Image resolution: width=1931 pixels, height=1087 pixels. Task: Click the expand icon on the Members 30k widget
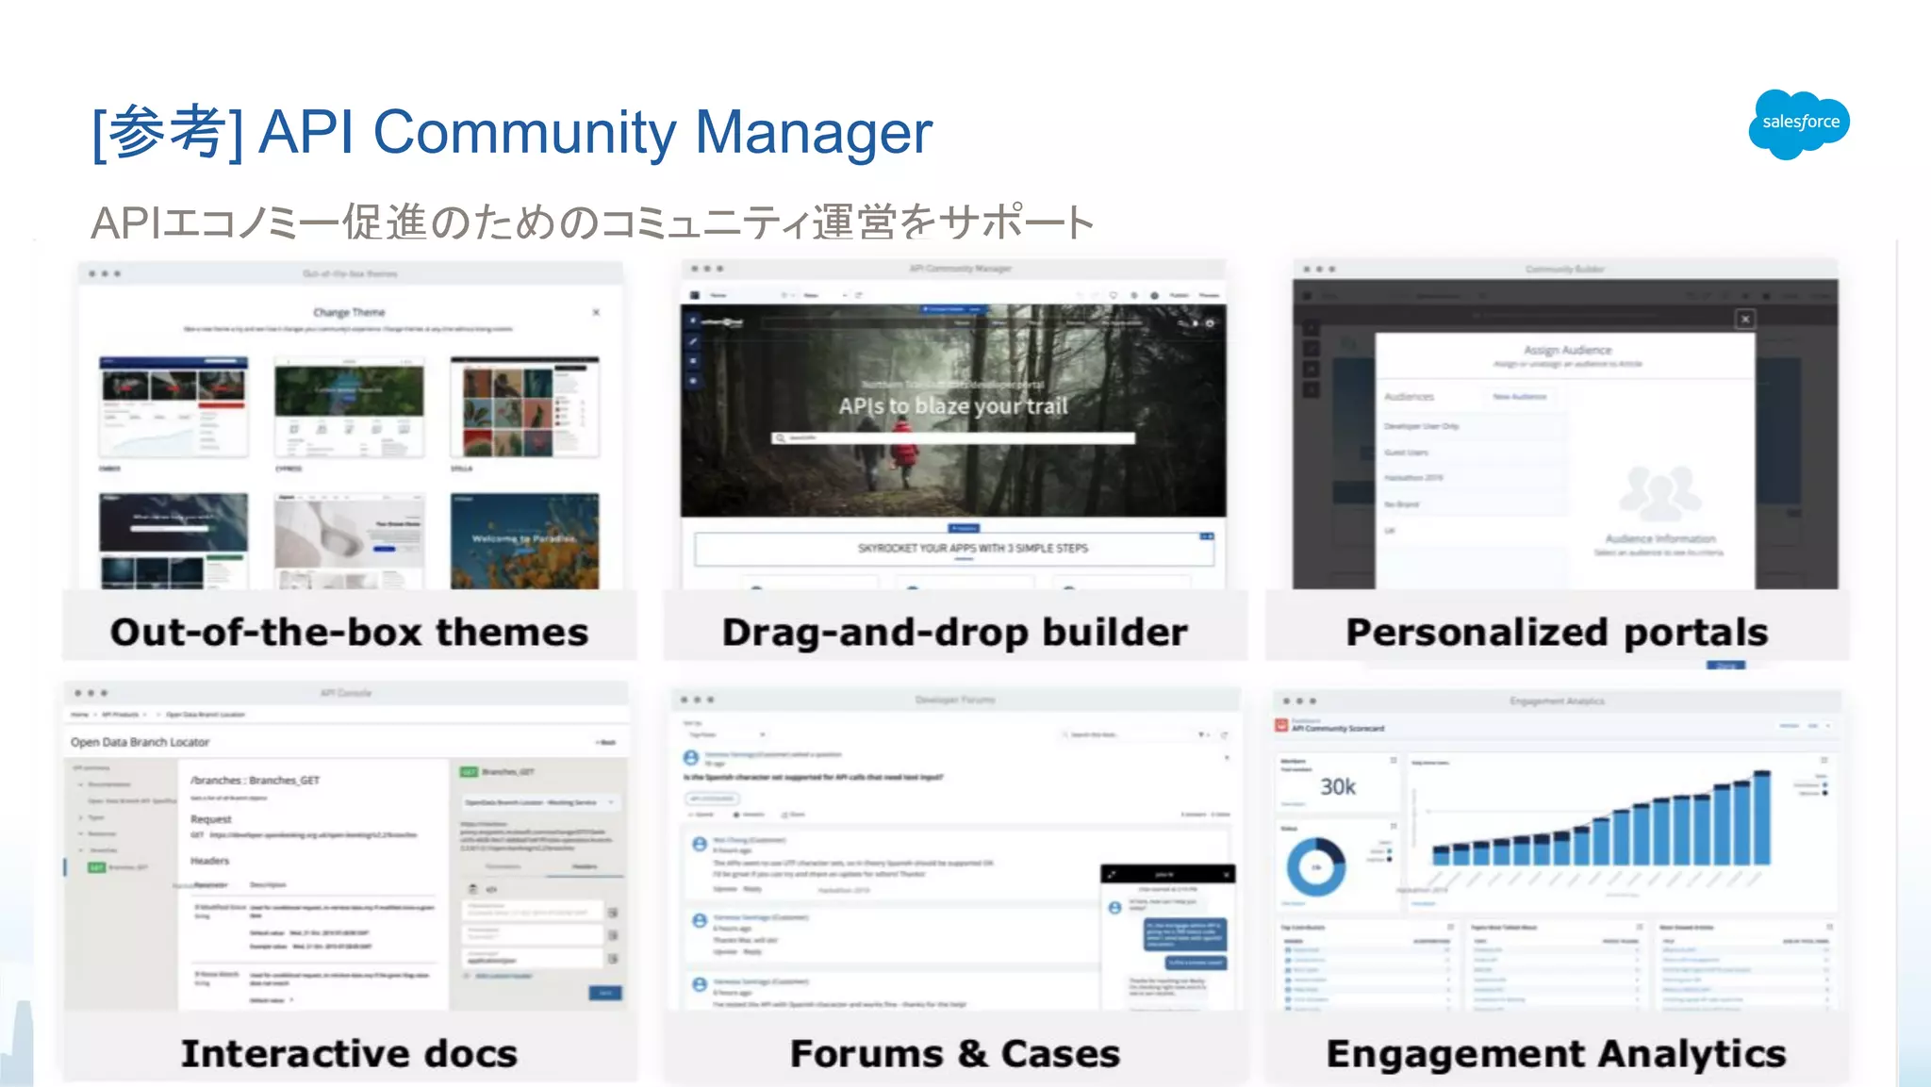tap(1393, 760)
